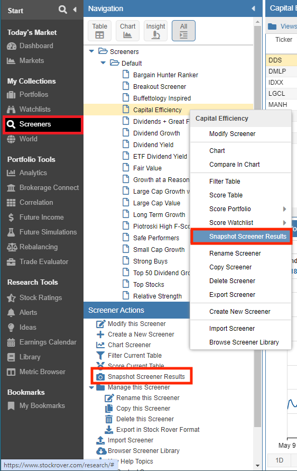The height and width of the screenshot is (471, 297).
Task: Click Create a New Screener link
Action: [x=141, y=334]
